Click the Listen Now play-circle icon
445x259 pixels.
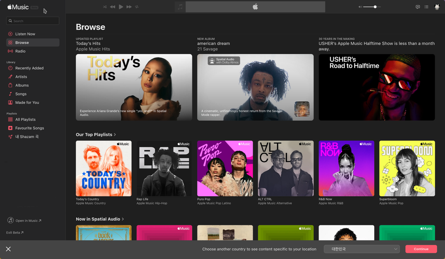(10, 34)
